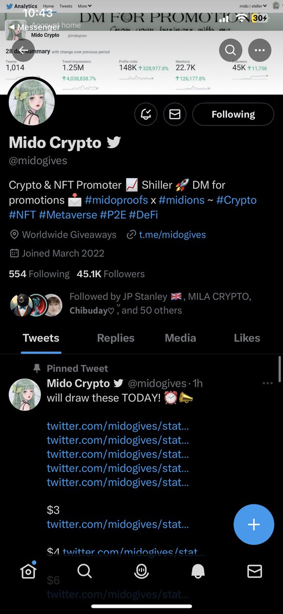The image size is (283, 614).
Task: Compose a new tweet with plus button
Action: click(x=254, y=524)
